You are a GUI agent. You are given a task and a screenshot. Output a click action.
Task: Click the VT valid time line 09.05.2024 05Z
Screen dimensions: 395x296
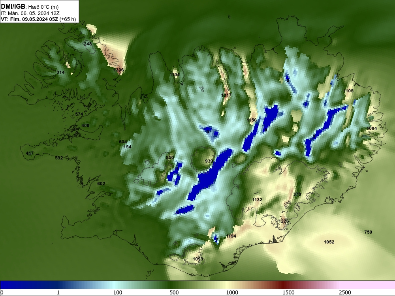38,19
